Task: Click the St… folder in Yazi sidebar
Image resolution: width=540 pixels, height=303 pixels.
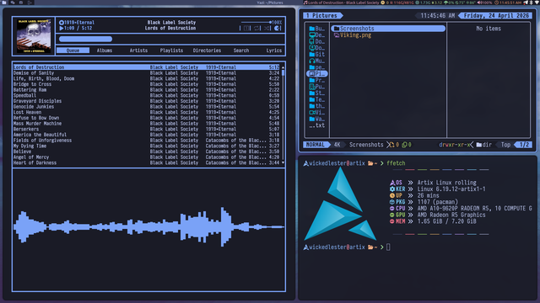Action: click(317, 93)
